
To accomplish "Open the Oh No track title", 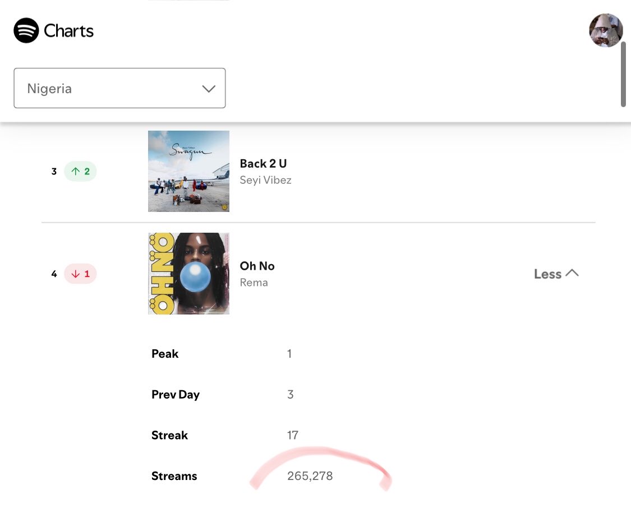I will 257,266.
